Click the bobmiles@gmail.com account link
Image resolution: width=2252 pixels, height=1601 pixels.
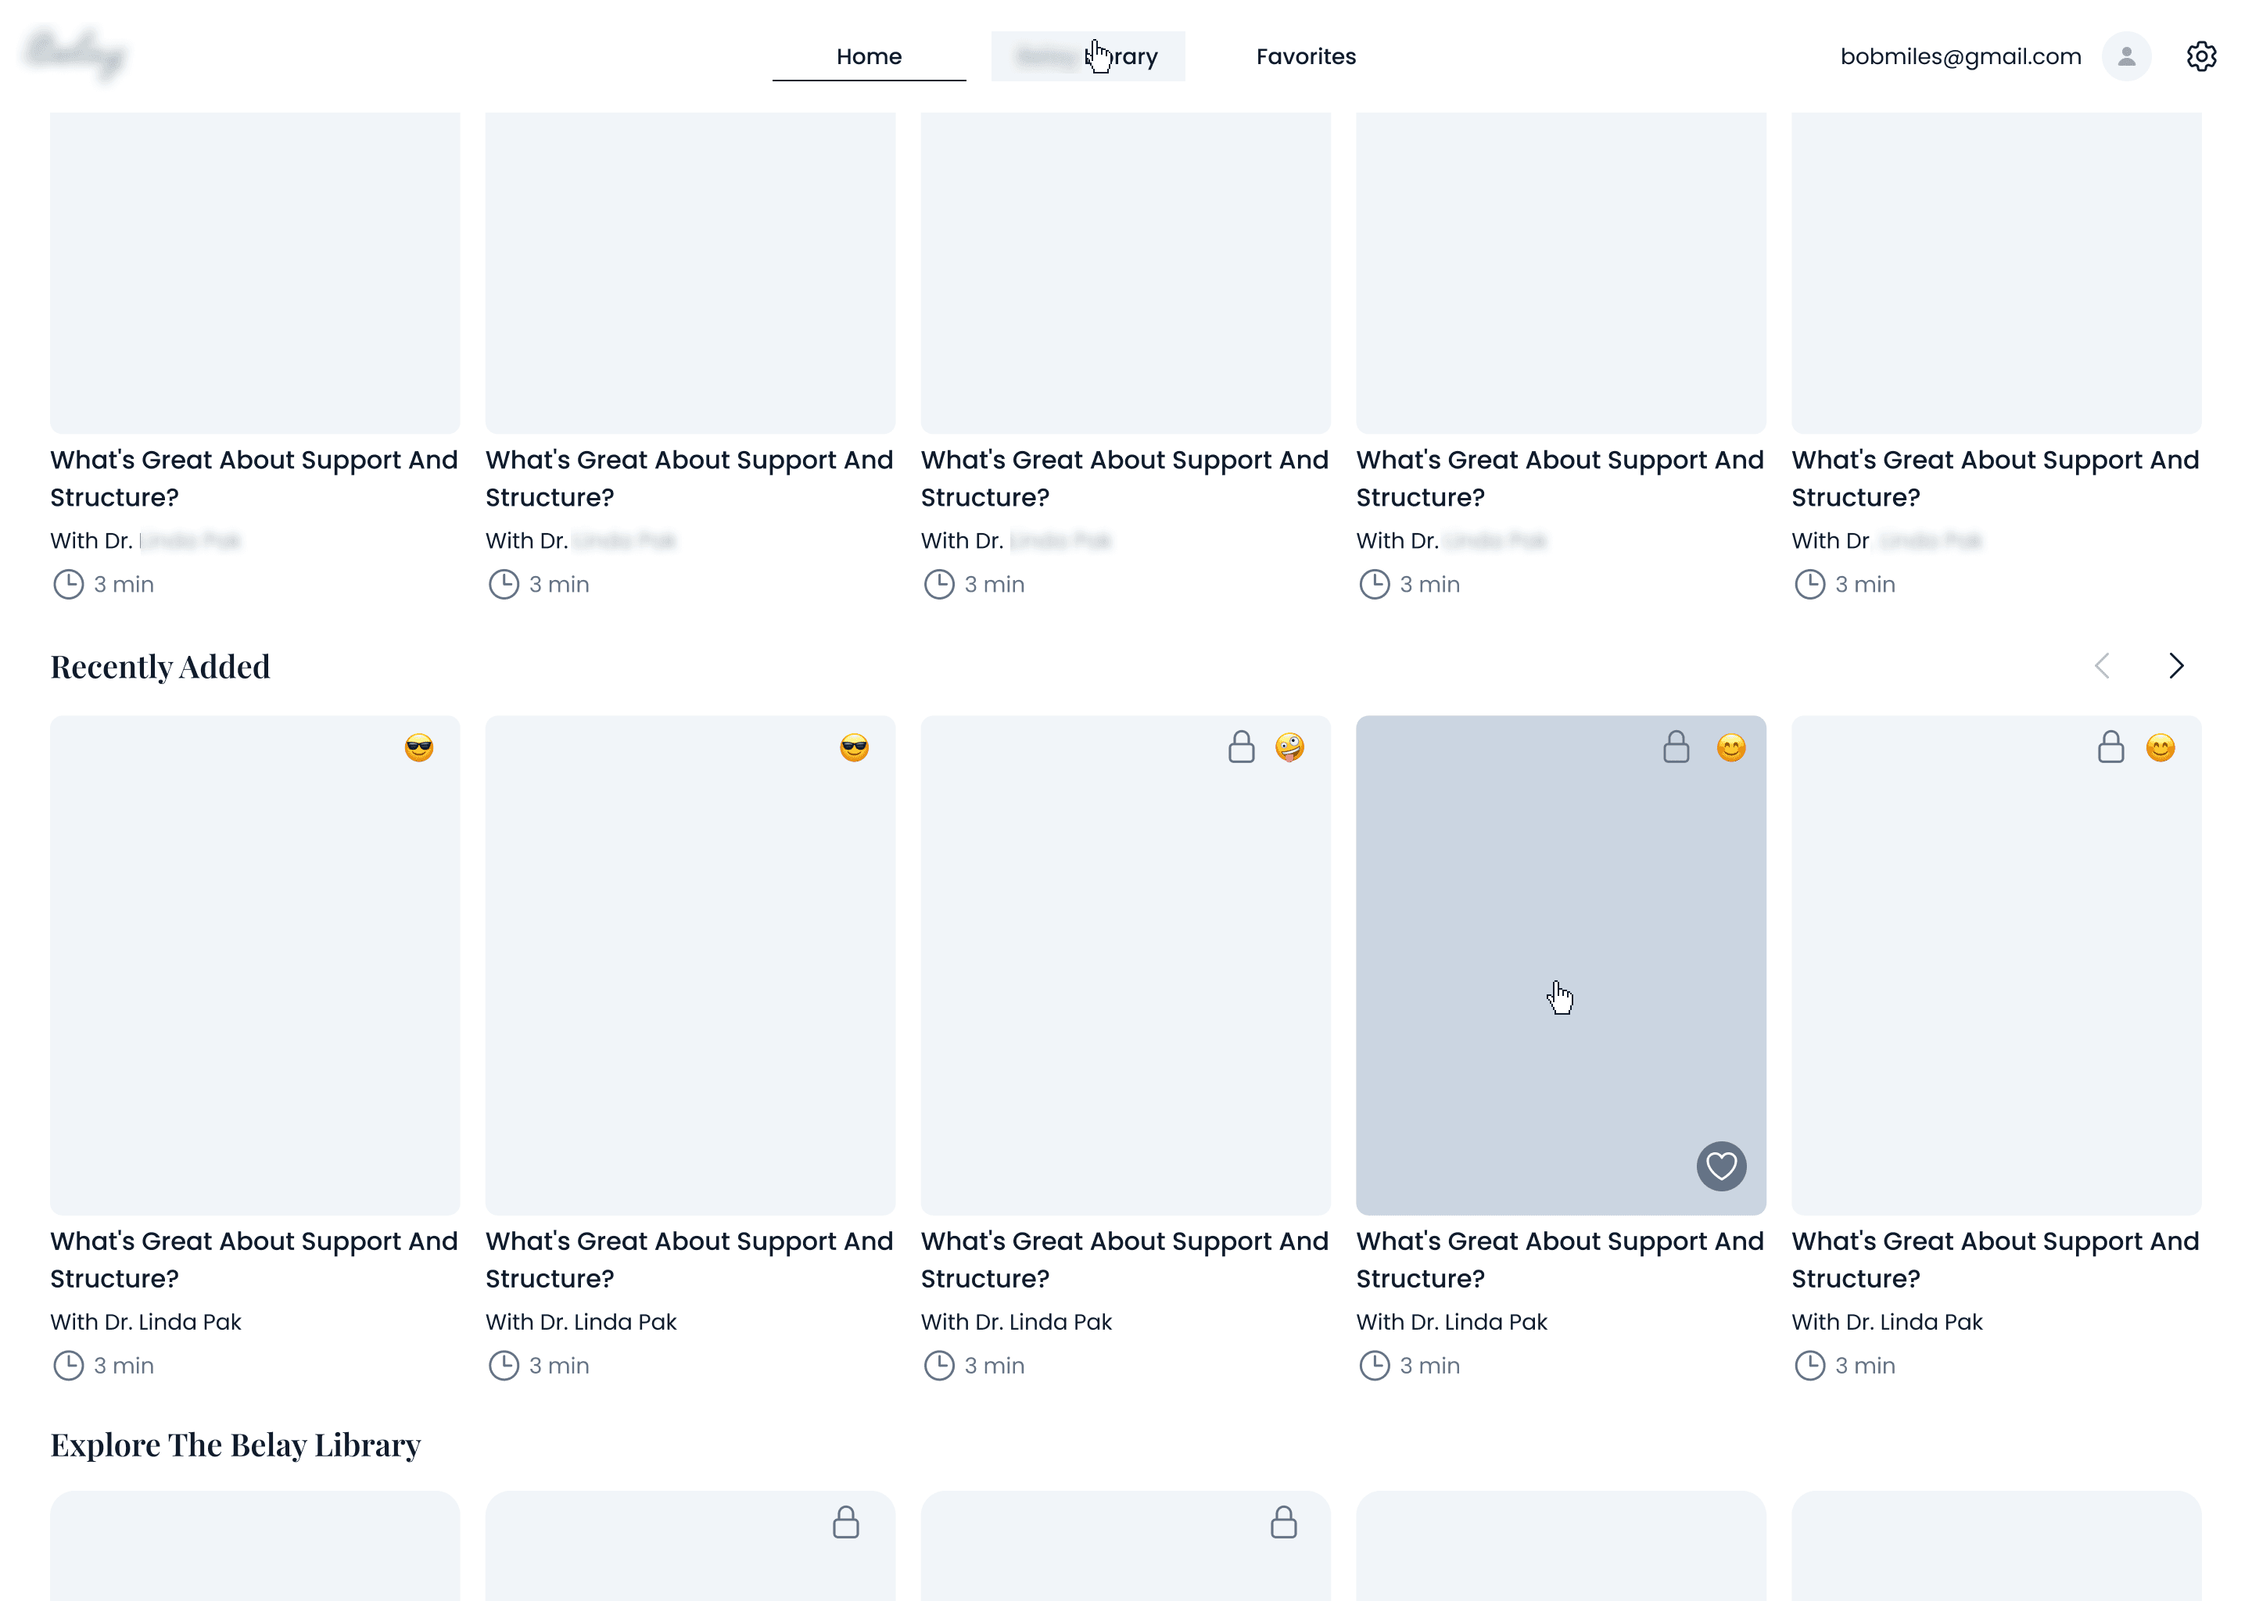click(1960, 56)
